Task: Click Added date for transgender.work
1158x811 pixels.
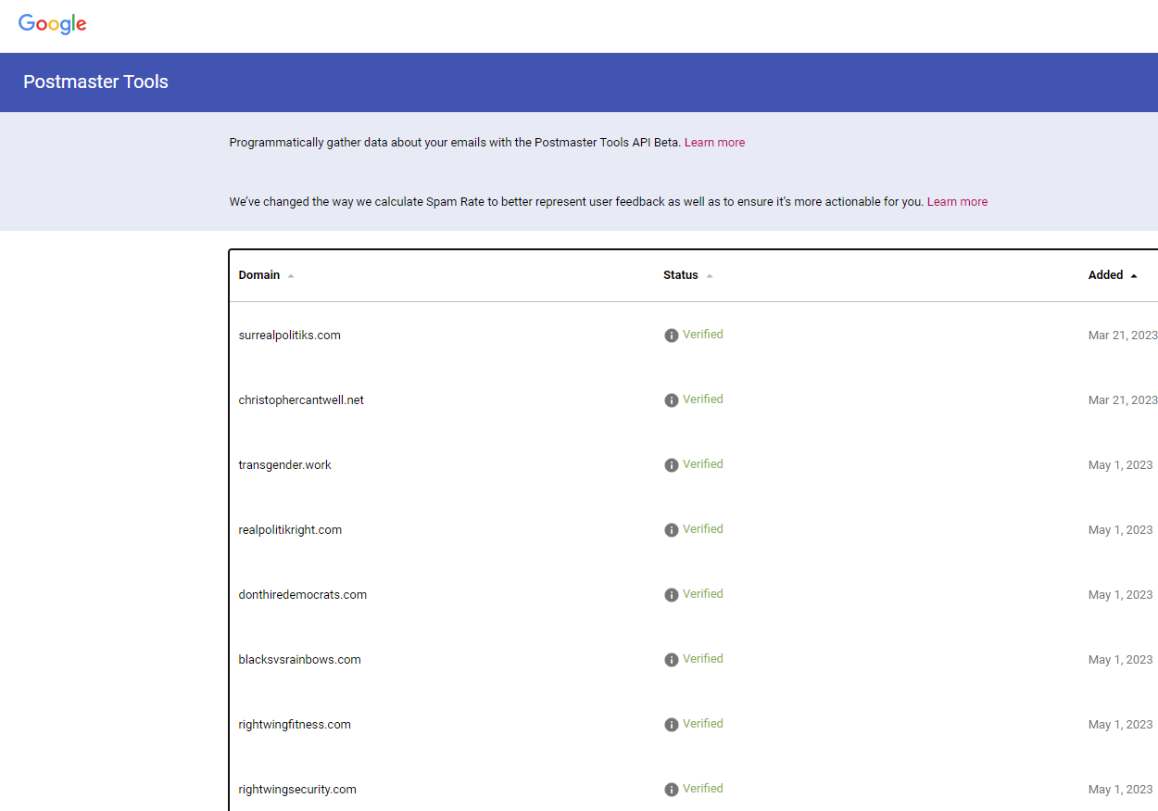Action: [1121, 465]
